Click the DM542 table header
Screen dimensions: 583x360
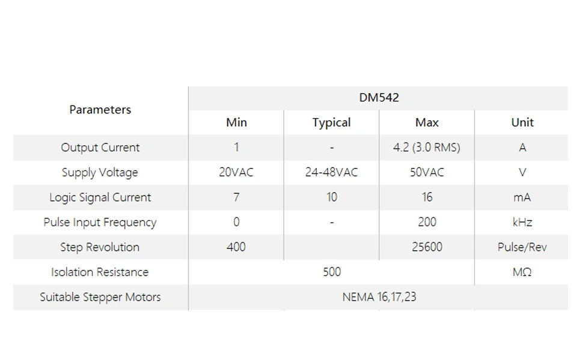point(379,97)
